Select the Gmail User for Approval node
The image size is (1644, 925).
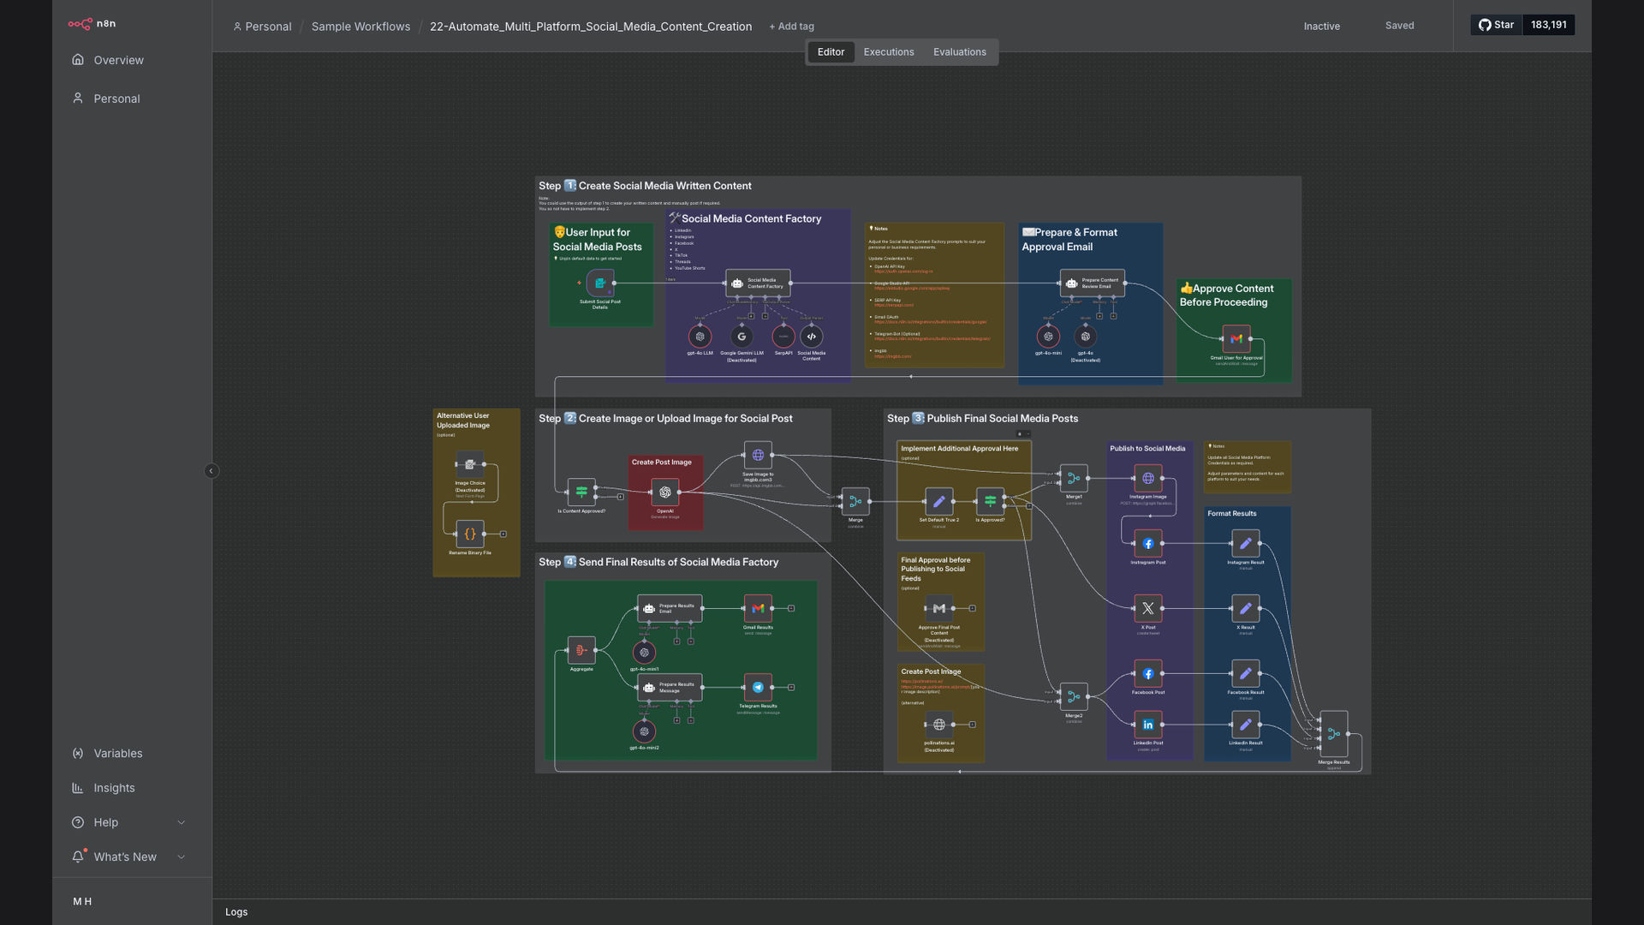click(x=1236, y=339)
